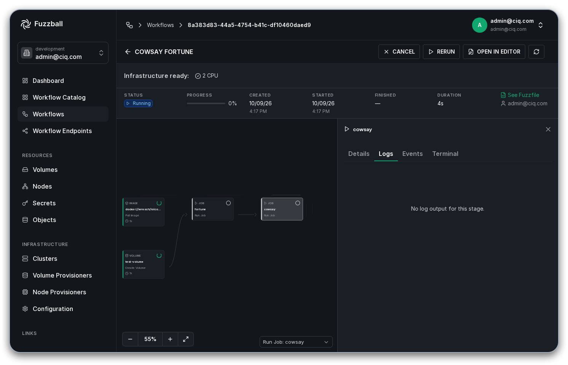Click the Objects database icon
The image size is (568, 365).
click(x=25, y=220)
